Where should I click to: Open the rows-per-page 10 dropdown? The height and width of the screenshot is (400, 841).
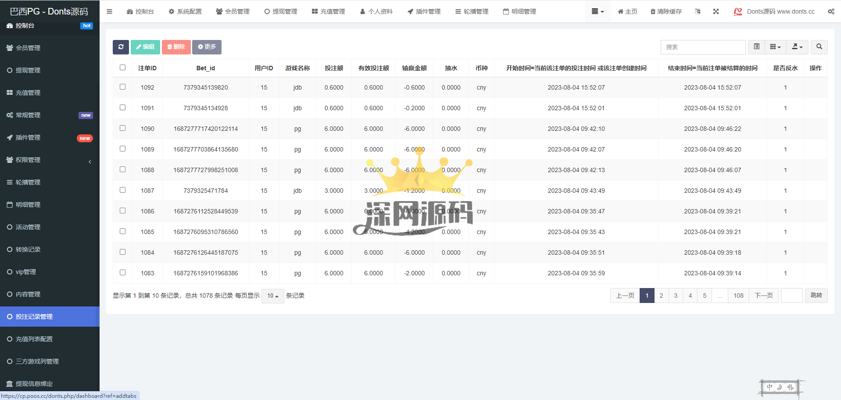pyautogui.click(x=273, y=296)
